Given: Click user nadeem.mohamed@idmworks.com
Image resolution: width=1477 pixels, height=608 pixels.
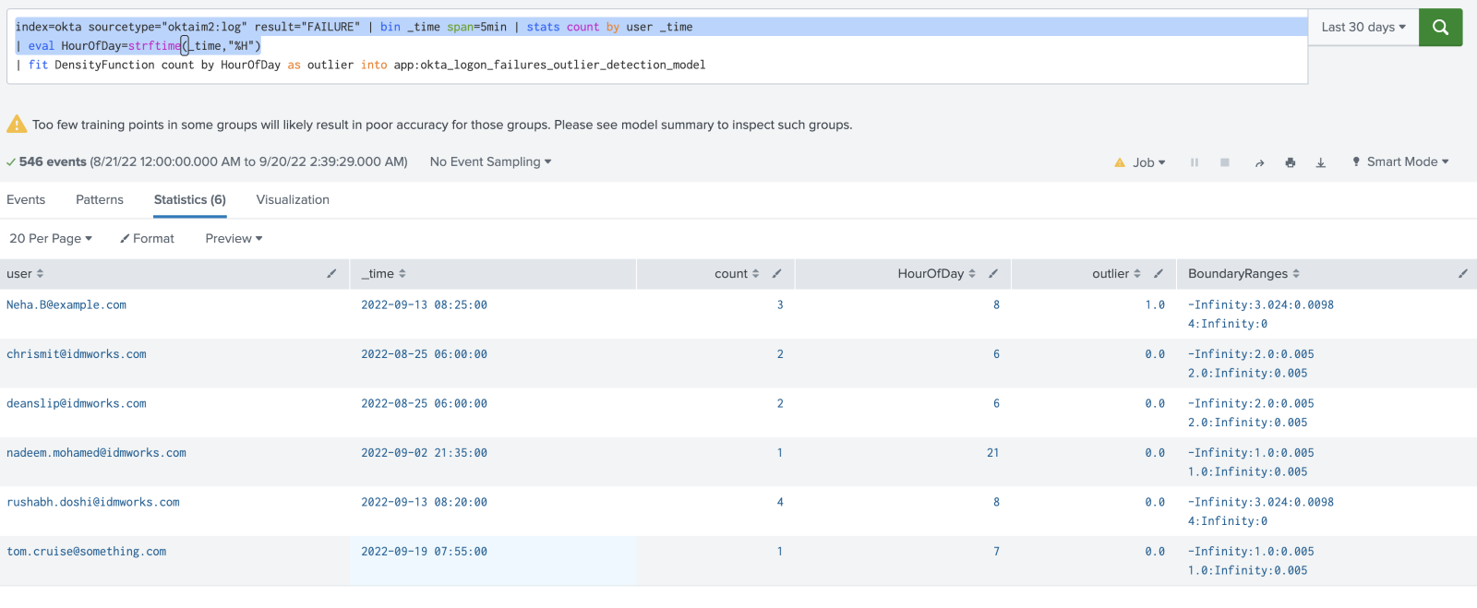Looking at the screenshot, I should 96,453.
